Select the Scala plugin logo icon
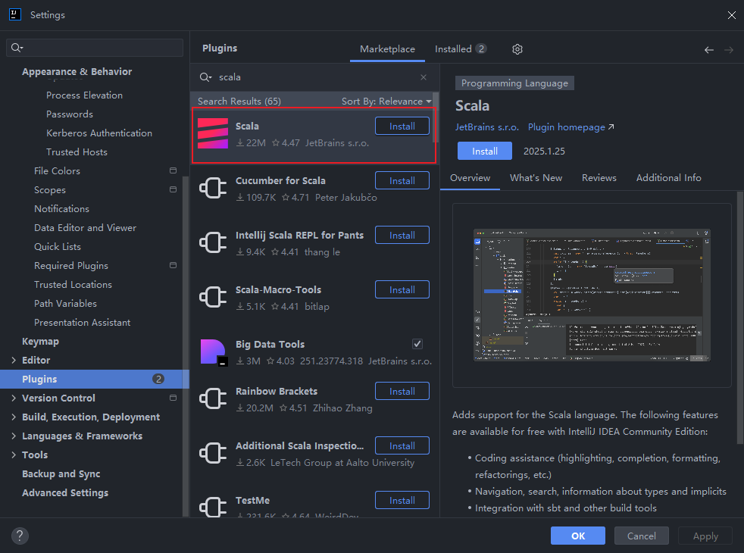Viewport: 744px width, 553px height. click(x=213, y=133)
